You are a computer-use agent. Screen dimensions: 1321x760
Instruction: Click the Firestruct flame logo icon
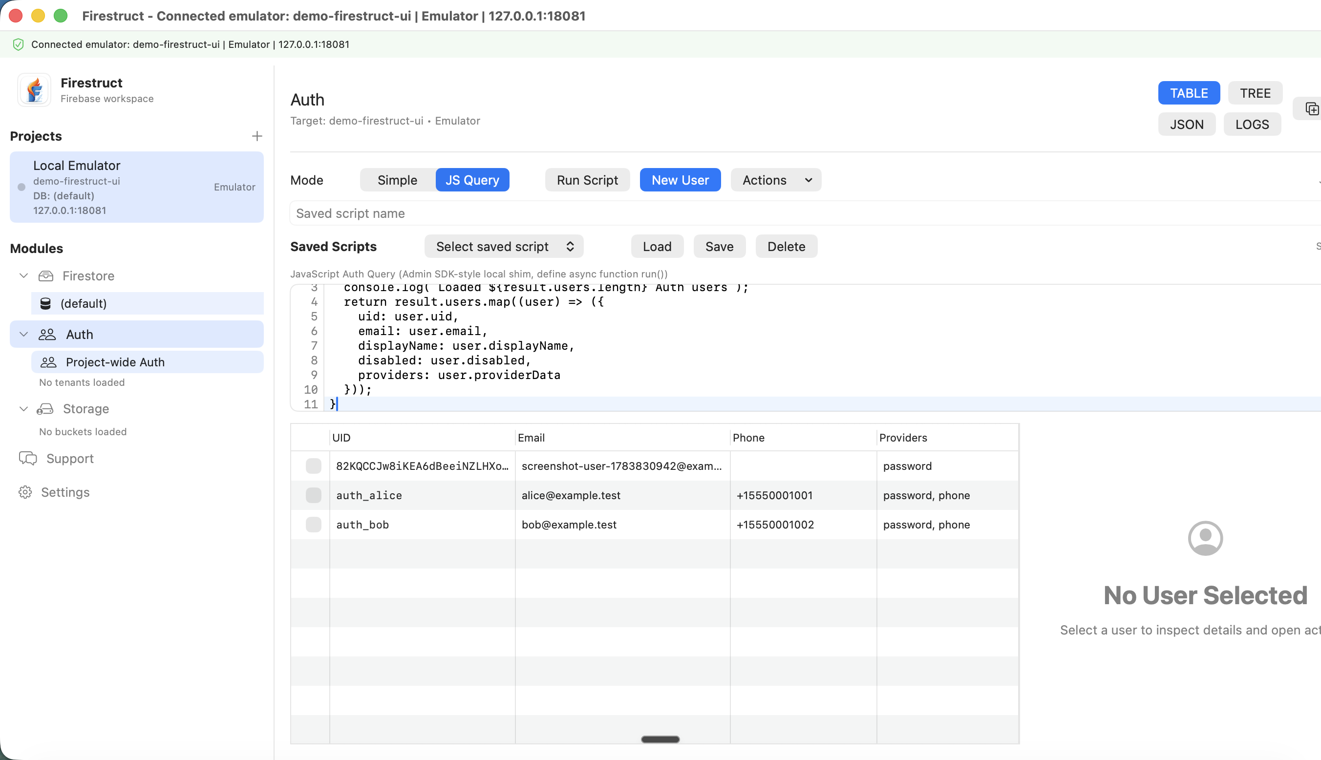(x=35, y=90)
